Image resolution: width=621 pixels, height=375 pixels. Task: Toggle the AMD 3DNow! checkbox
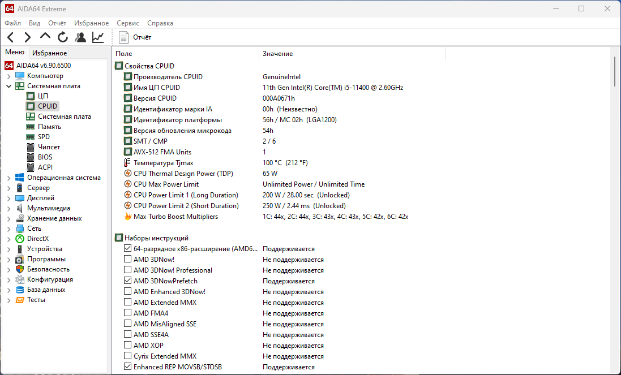pos(127,259)
